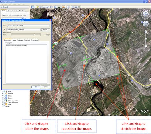The image size is (151, 134).
Task: Expand the Places of Interest tree node
Action: point(2,102)
